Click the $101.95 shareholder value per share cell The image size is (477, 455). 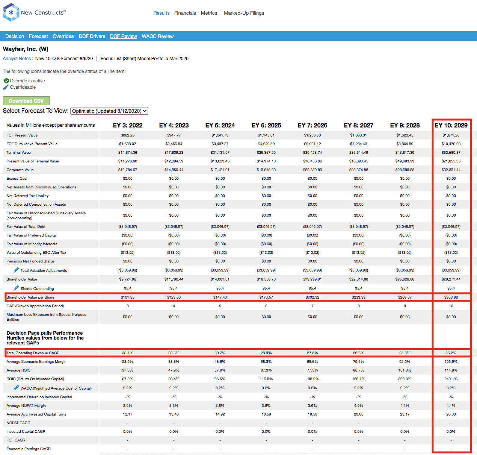(x=128, y=297)
